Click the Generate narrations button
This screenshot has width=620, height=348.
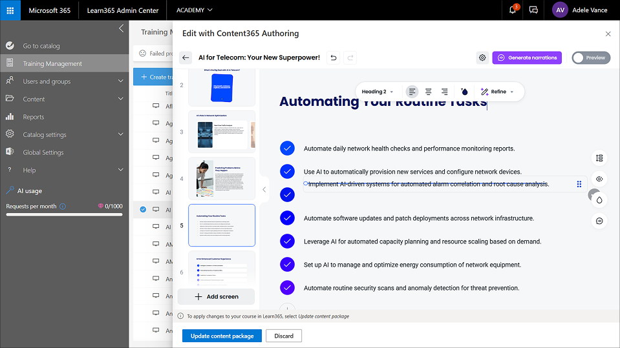[527, 57]
